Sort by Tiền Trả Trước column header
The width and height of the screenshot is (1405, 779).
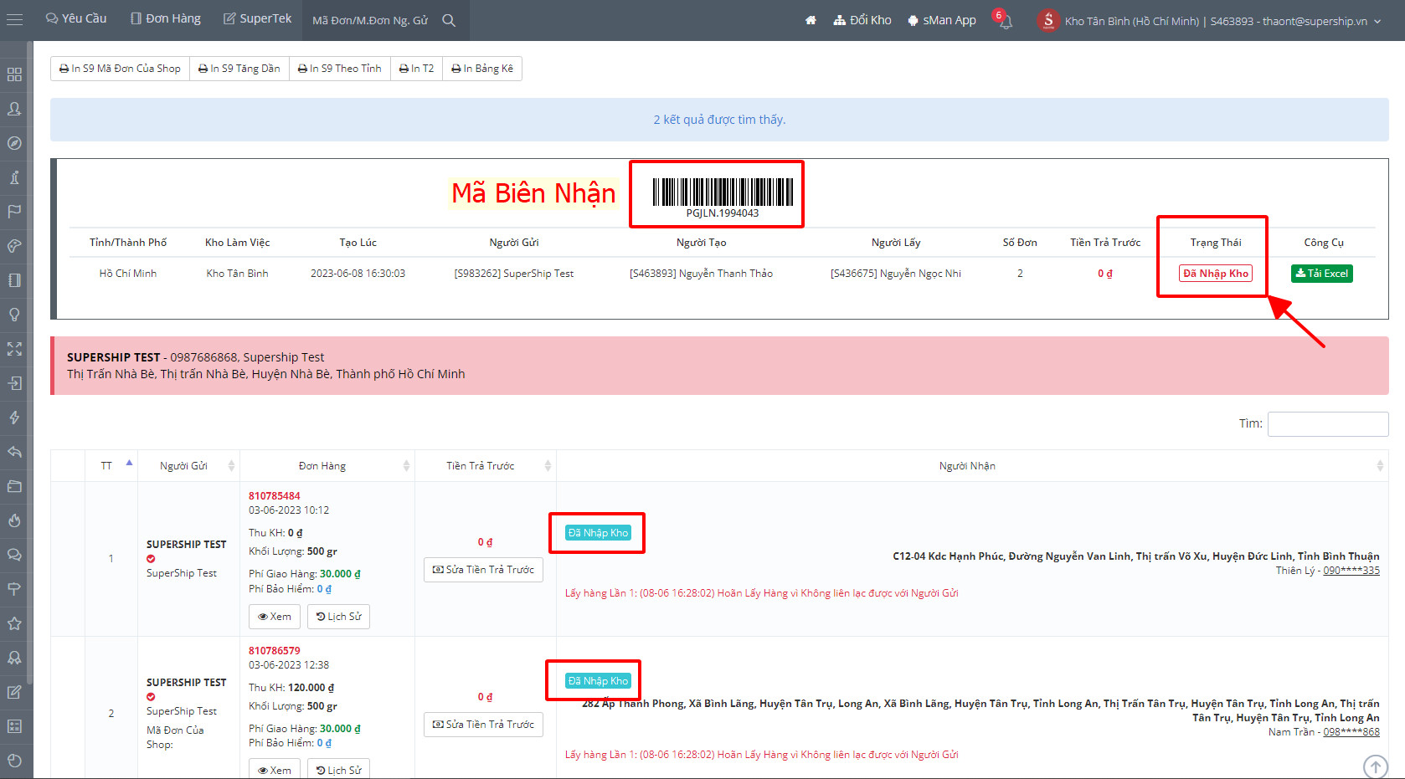(x=486, y=466)
